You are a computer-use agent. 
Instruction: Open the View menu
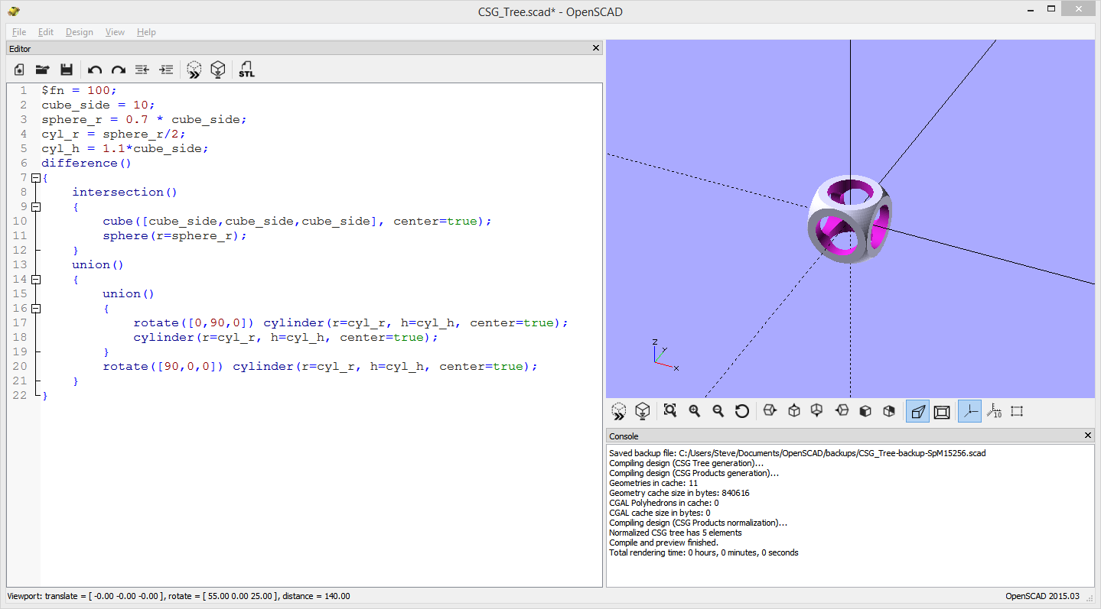click(x=115, y=32)
